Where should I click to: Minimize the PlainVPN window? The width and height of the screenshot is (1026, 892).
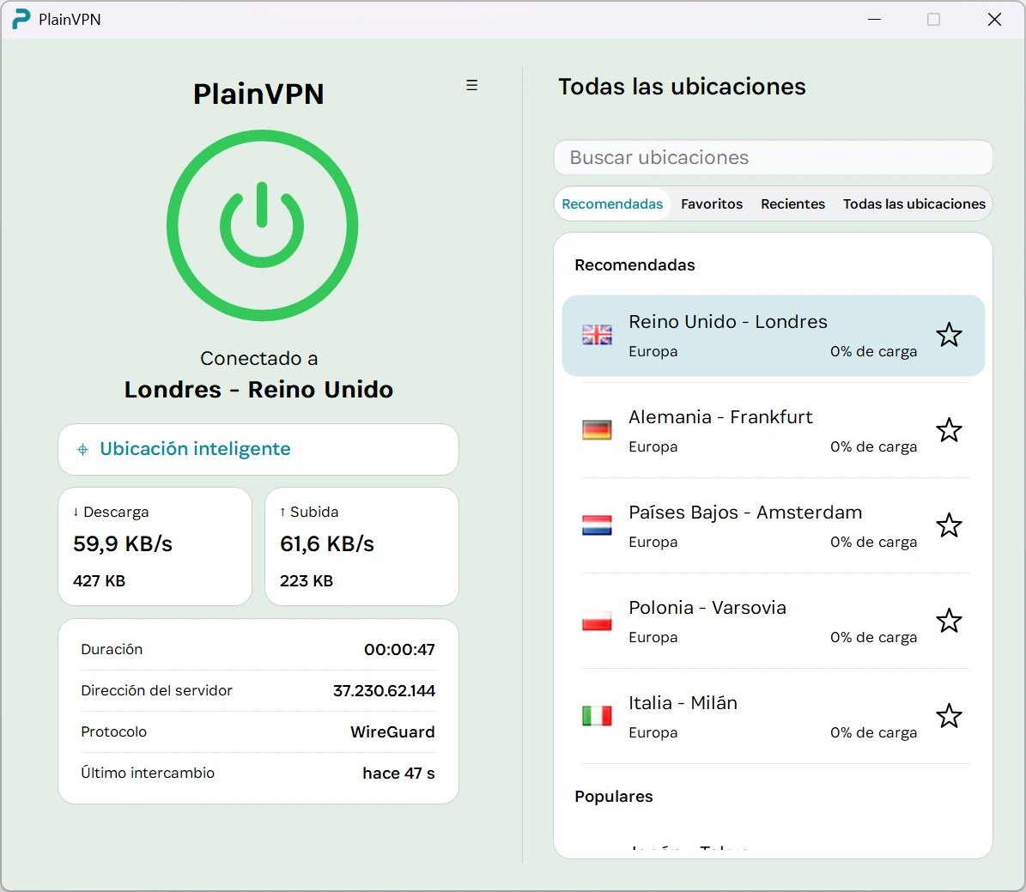click(874, 19)
